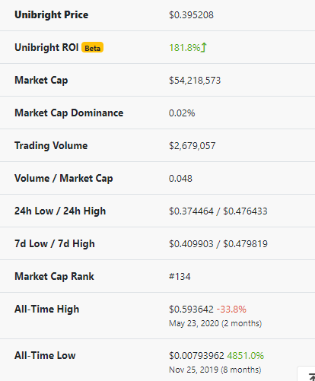Click the 0.02% dominance value
This screenshot has height=381, width=315.
click(x=182, y=113)
